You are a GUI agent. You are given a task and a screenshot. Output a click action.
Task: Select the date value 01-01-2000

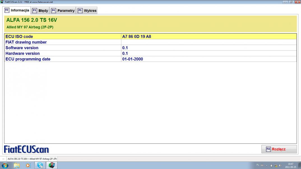coord(133,59)
